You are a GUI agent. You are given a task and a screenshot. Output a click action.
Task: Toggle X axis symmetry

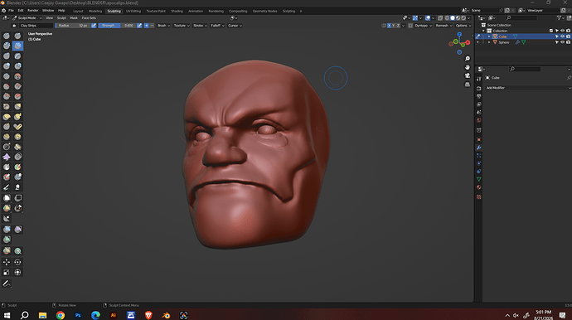click(389, 26)
